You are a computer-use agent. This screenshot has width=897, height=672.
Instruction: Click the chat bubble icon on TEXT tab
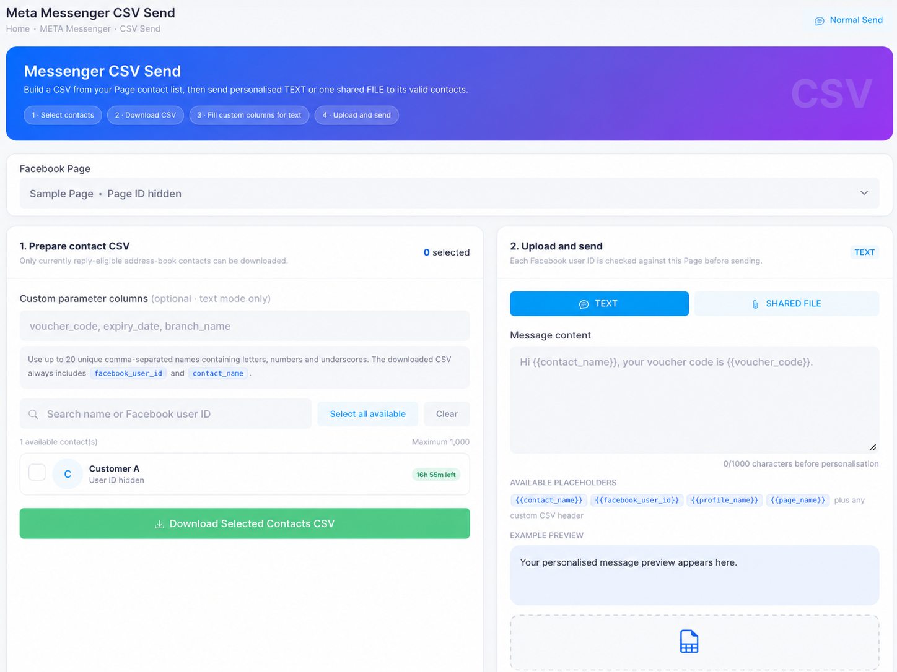(584, 304)
